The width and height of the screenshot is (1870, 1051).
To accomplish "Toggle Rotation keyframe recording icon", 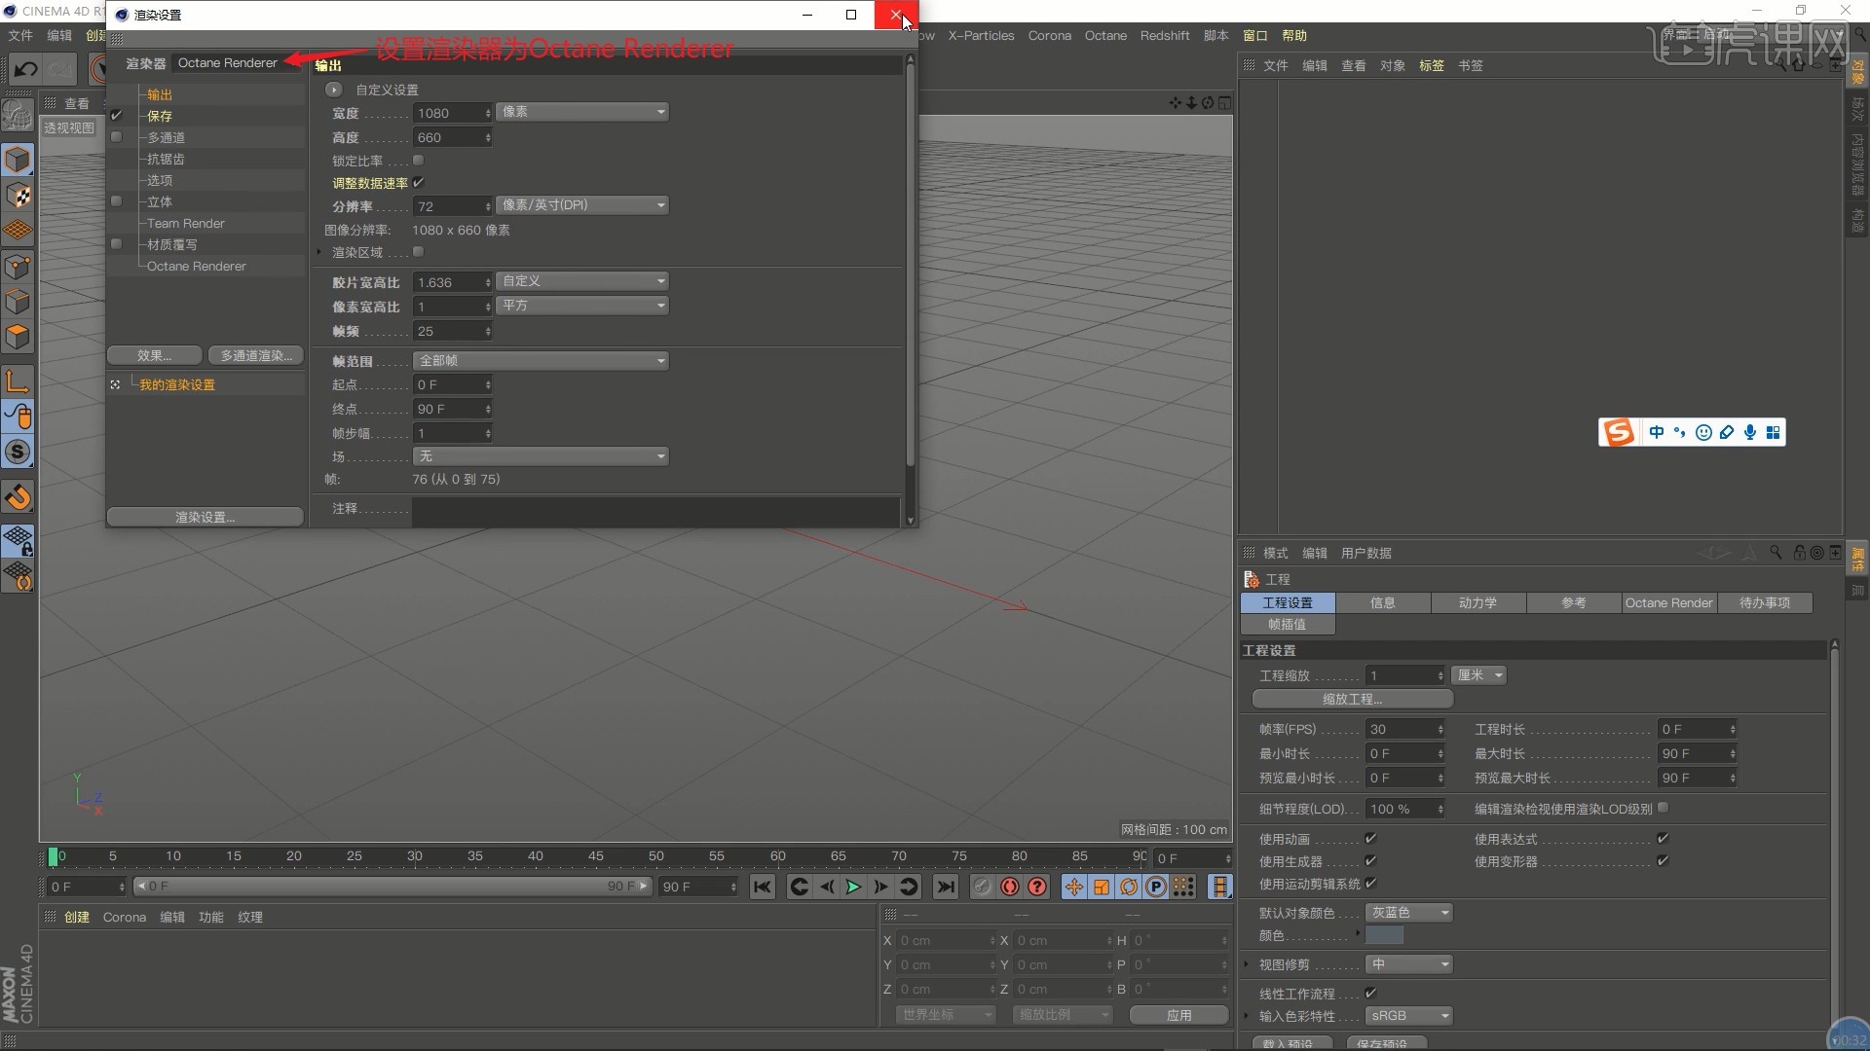I will coord(1128,887).
